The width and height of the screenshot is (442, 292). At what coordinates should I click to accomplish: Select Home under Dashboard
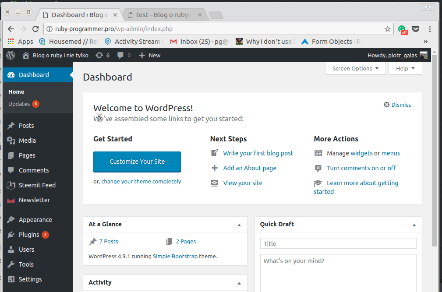[x=16, y=92]
